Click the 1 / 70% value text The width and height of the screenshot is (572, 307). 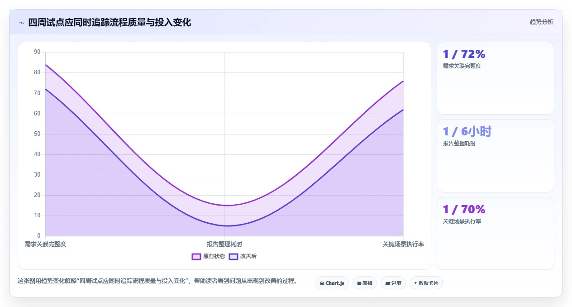pos(464,209)
